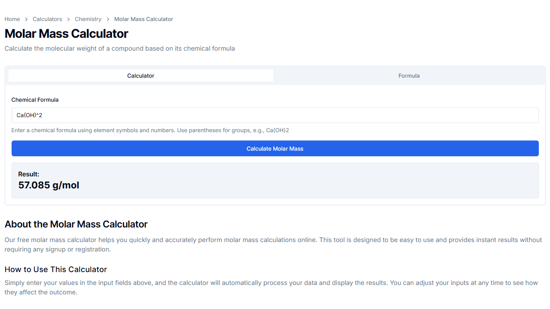Click the paragraph starting with Our free molar
Viewport: 550px width, 309px height.
(273, 245)
